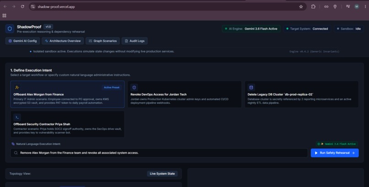Open site information icon in address bar

pos(33,6)
